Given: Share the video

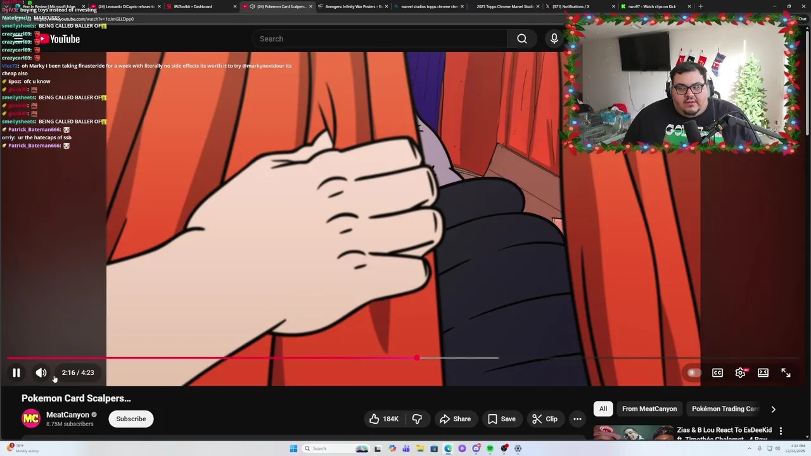Looking at the screenshot, I should [x=455, y=419].
